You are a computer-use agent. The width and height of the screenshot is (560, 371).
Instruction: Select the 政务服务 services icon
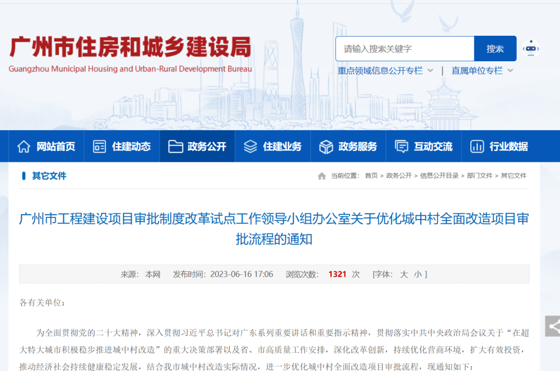click(325, 146)
